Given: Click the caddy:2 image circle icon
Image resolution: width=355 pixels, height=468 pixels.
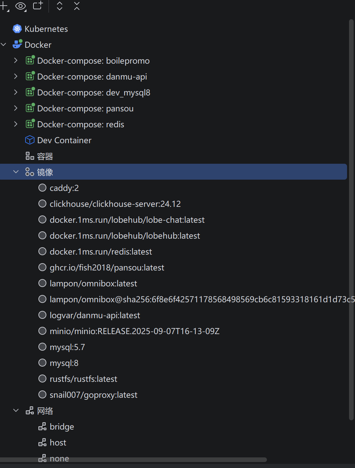Looking at the screenshot, I should pos(42,188).
